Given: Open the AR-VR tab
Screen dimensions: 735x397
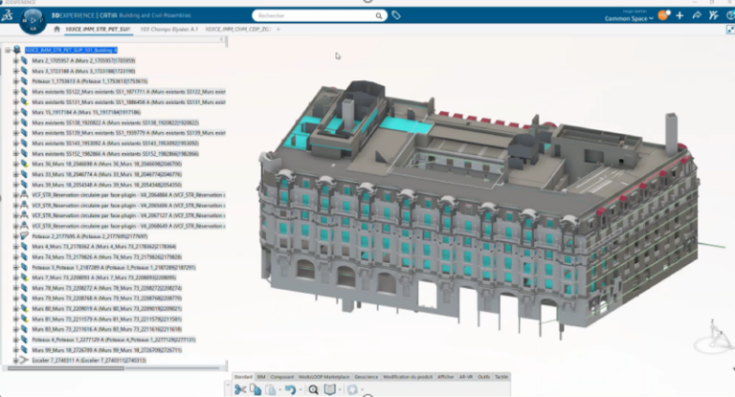Looking at the screenshot, I should pos(466,377).
